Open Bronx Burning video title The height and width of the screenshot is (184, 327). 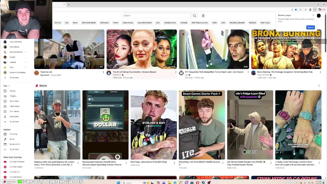click(285, 72)
